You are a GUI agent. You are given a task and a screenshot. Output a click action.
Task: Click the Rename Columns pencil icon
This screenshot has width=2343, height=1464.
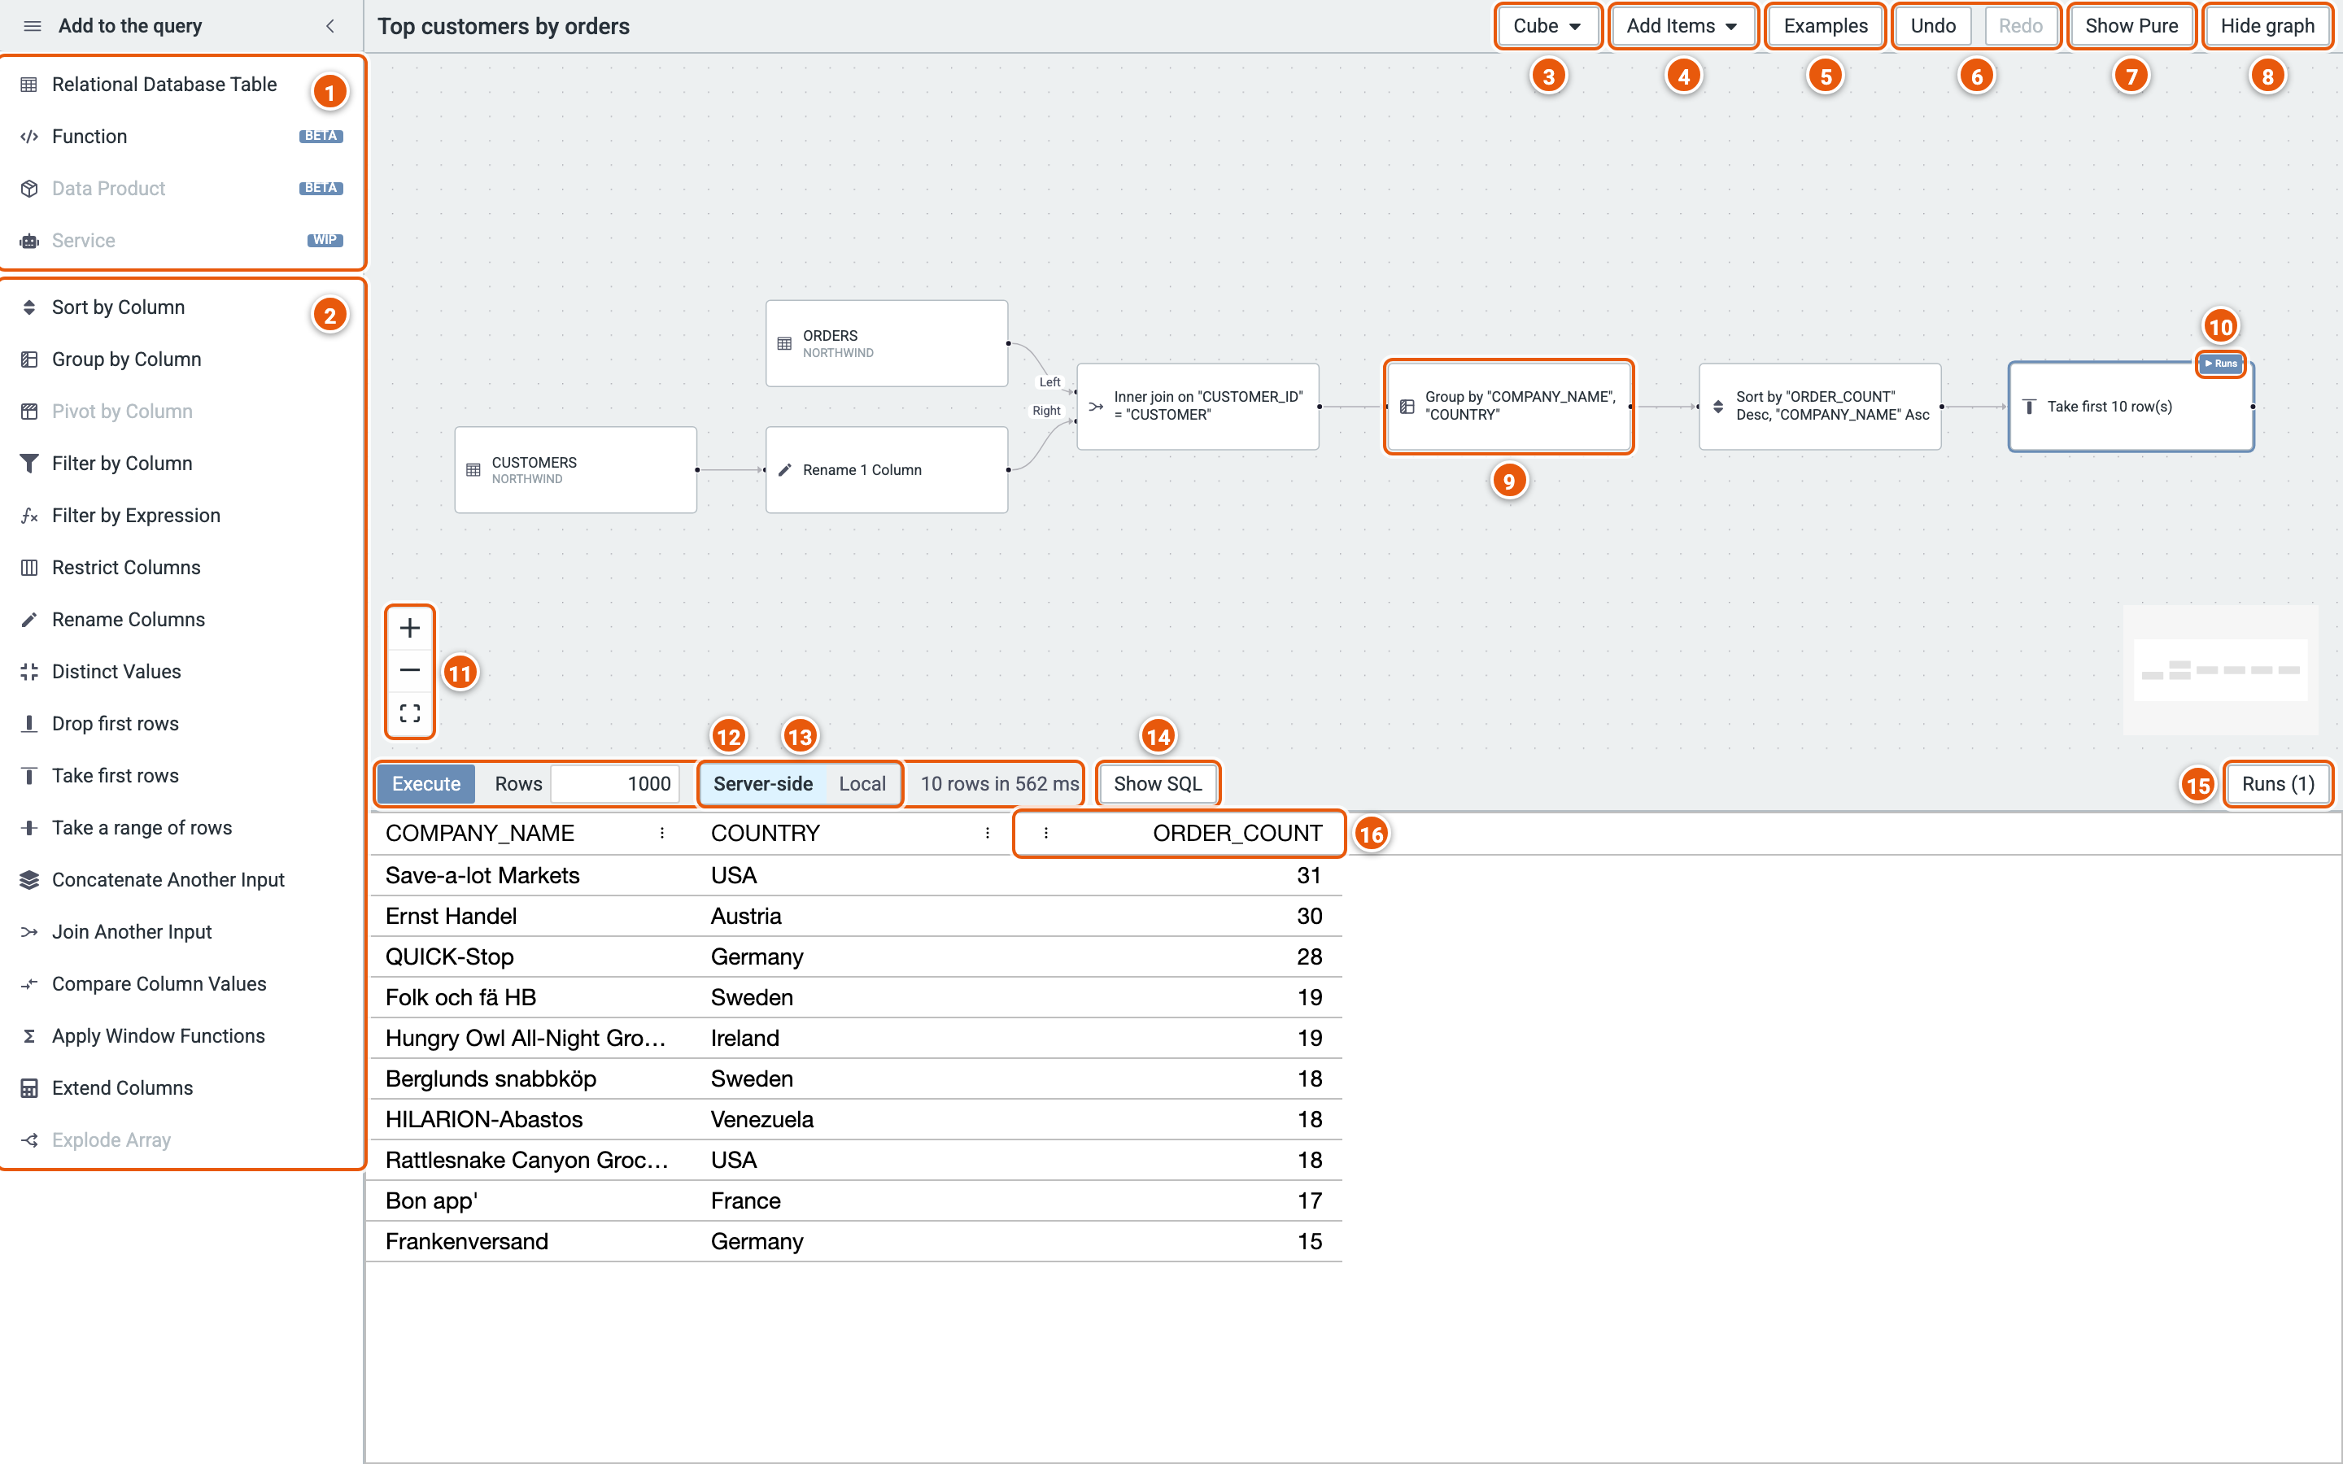pyautogui.click(x=29, y=620)
